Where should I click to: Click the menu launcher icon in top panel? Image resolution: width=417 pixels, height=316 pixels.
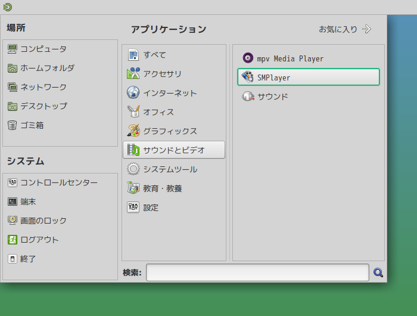coord(7,7)
